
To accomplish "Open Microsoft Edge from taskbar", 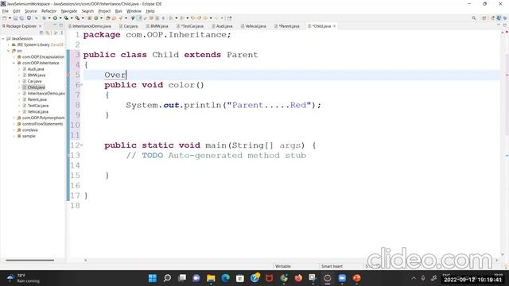I will 226,278.
